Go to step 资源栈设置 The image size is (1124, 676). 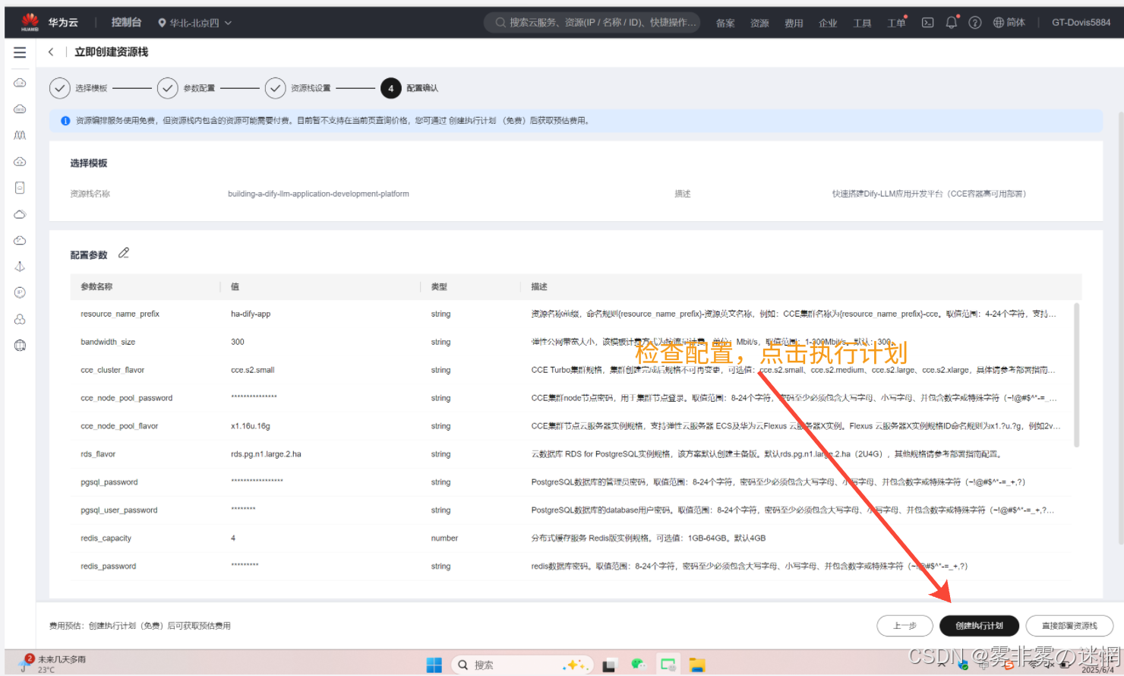coord(298,88)
